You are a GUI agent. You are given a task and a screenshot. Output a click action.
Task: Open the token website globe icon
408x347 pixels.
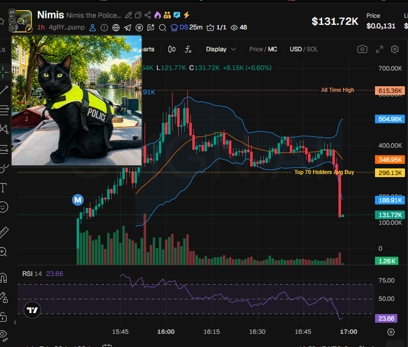pyautogui.click(x=116, y=27)
